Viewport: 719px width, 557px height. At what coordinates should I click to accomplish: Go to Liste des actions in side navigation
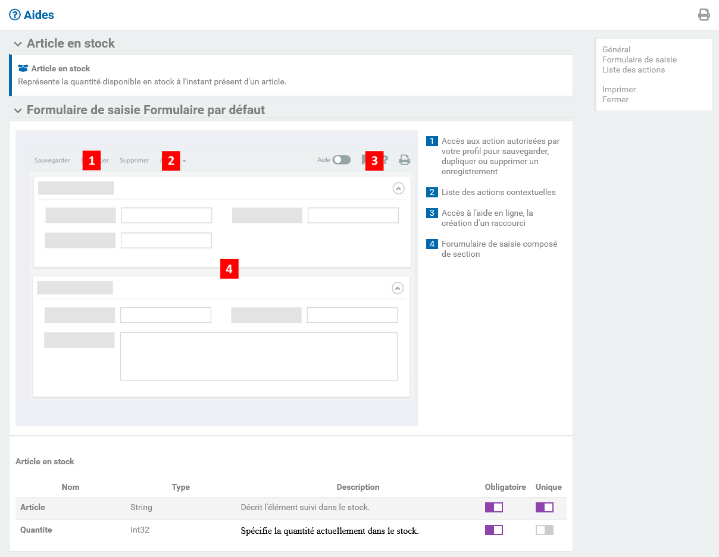point(633,70)
